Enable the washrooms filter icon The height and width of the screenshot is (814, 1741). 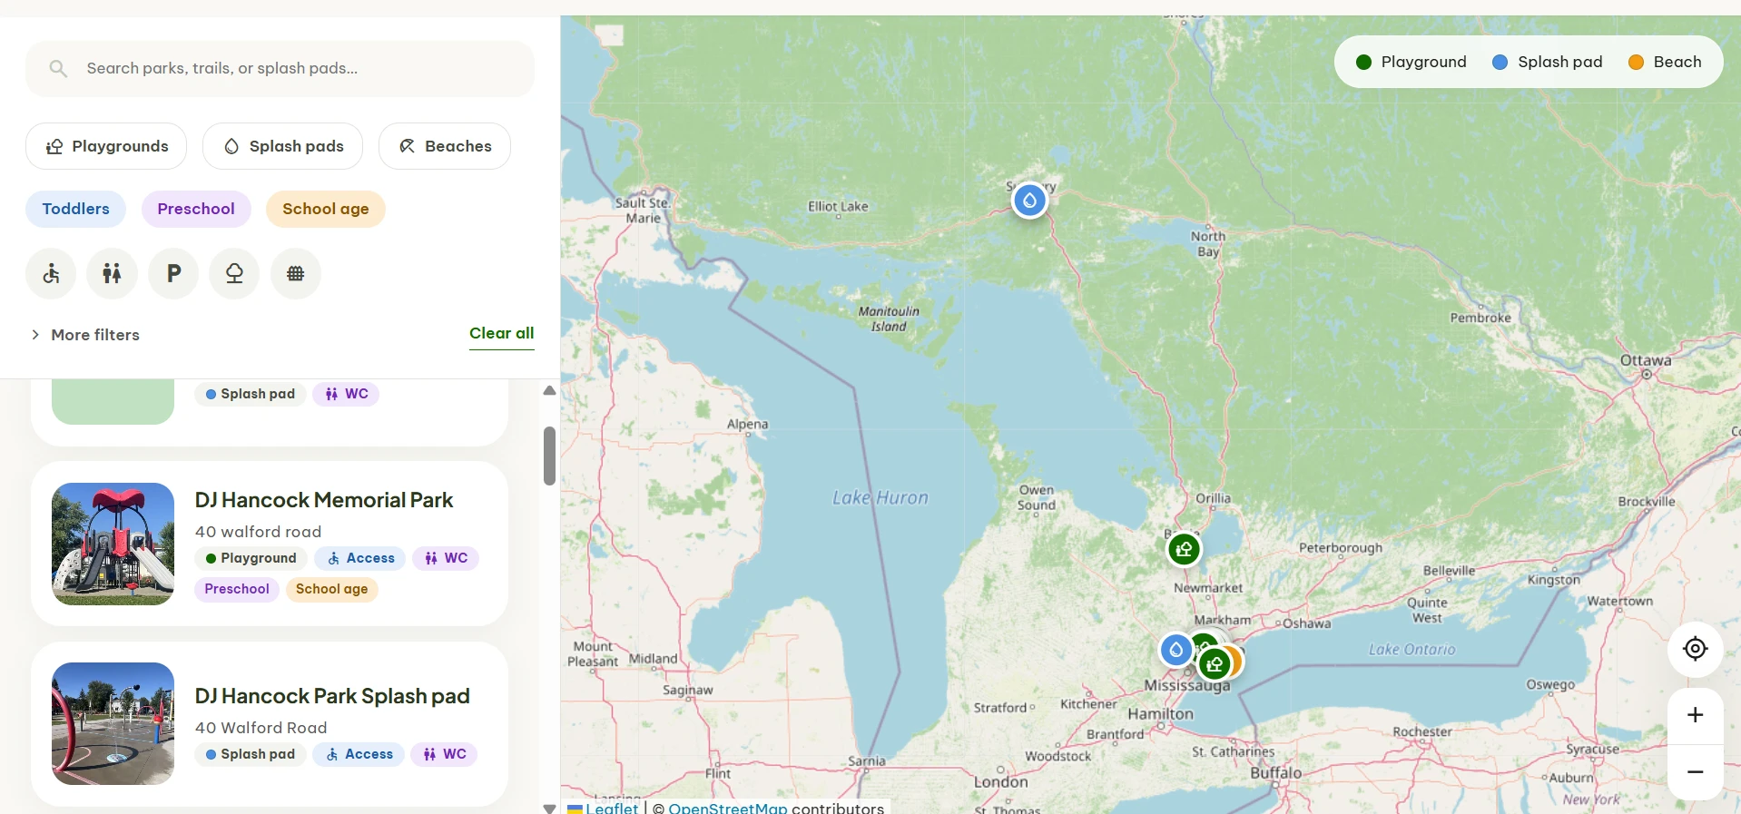tap(112, 273)
